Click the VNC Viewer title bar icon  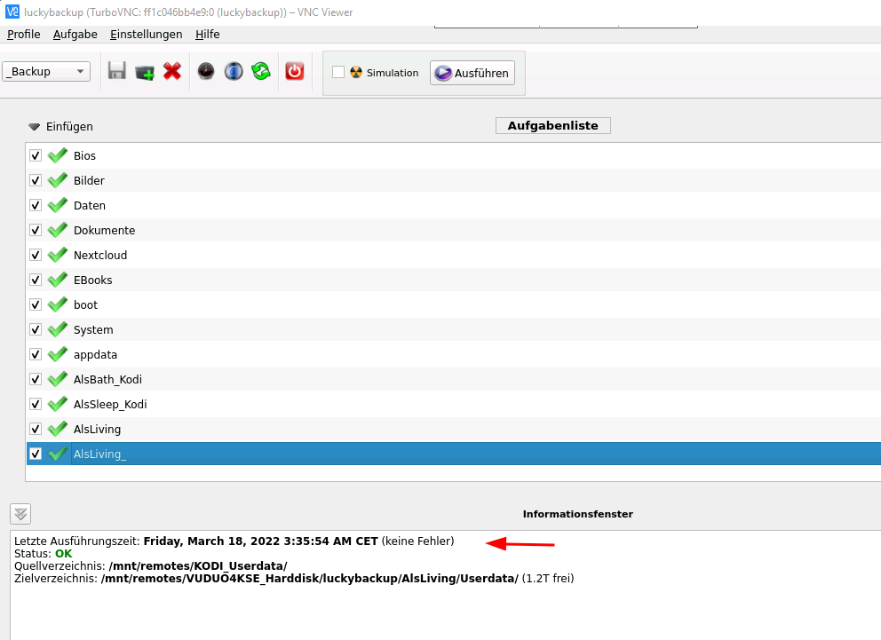[x=12, y=12]
